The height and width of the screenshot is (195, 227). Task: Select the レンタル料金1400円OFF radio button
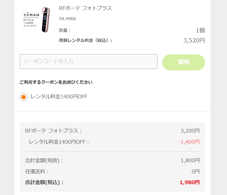[x=23, y=97]
